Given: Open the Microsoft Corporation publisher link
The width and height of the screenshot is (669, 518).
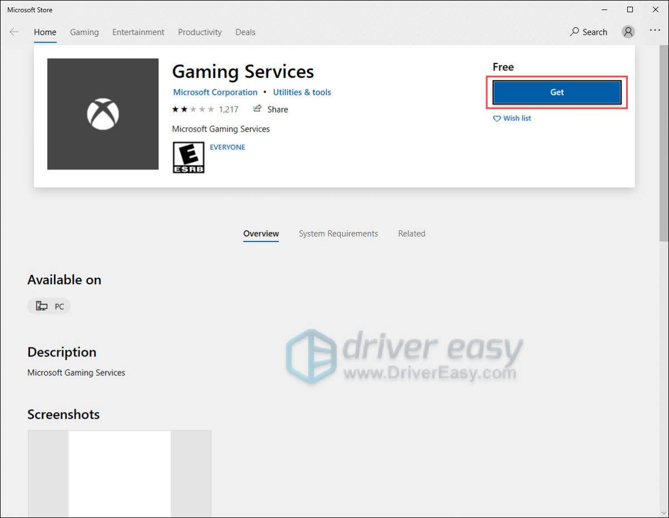Looking at the screenshot, I should point(215,93).
